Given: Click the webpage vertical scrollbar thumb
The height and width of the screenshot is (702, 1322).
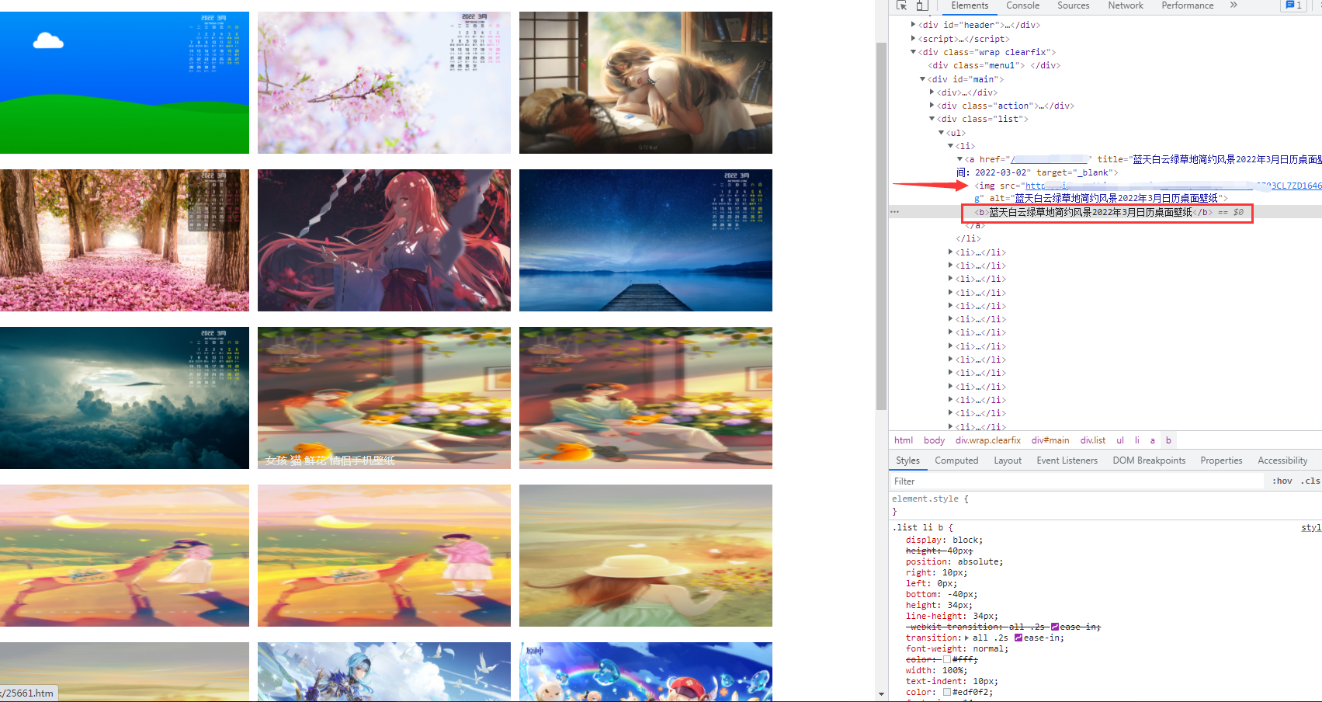Looking at the screenshot, I should (881, 225).
